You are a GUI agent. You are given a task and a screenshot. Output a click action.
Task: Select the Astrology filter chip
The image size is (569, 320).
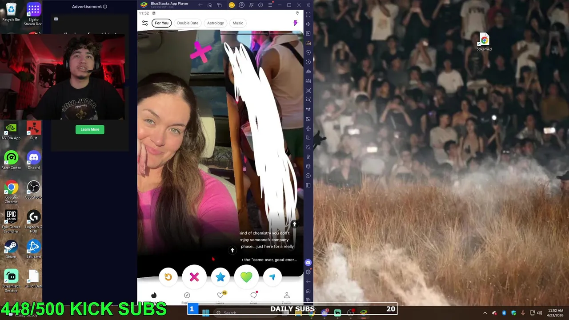coord(215,23)
